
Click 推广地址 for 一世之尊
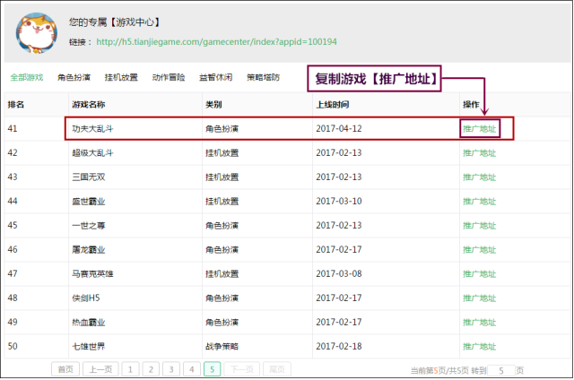click(x=480, y=225)
